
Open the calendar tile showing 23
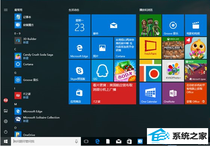(x=79, y=25)
